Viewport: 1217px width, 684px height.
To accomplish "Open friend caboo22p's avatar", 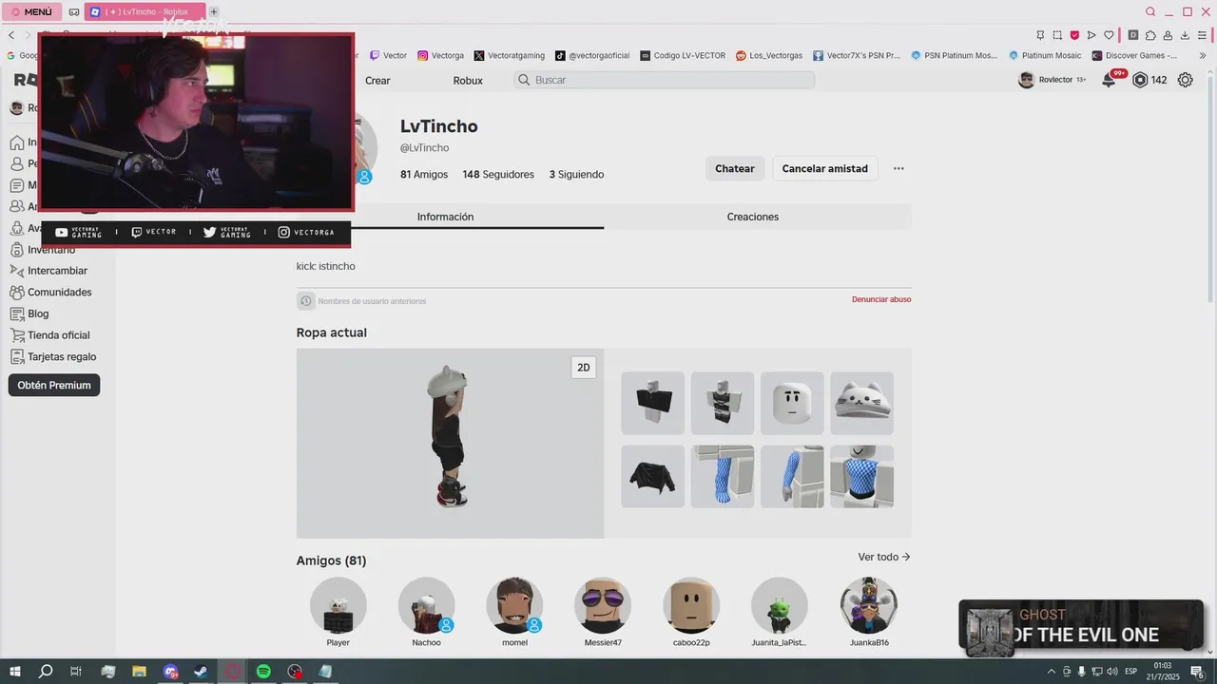I will coord(691,605).
